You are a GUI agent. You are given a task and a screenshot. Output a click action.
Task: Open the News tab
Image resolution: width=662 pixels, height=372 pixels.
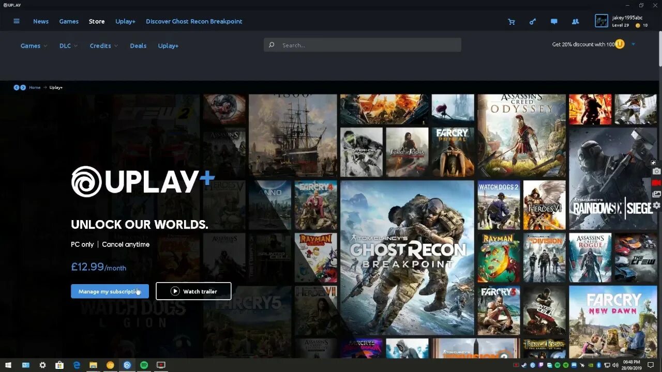pos(41,21)
